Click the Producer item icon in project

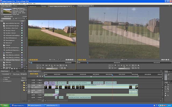(x=3, y=45)
